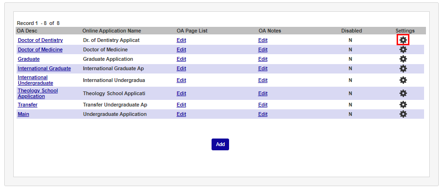Edit OA Page List for International Undergraduate
This screenshot has height=188, width=443.
[181, 80]
